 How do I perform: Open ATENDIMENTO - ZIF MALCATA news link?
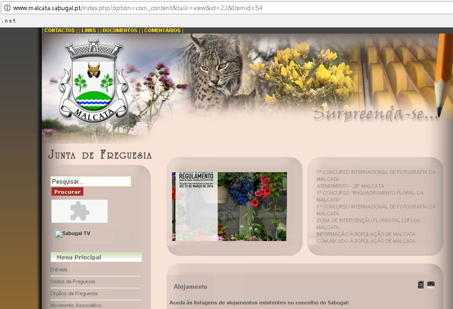[350, 186]
